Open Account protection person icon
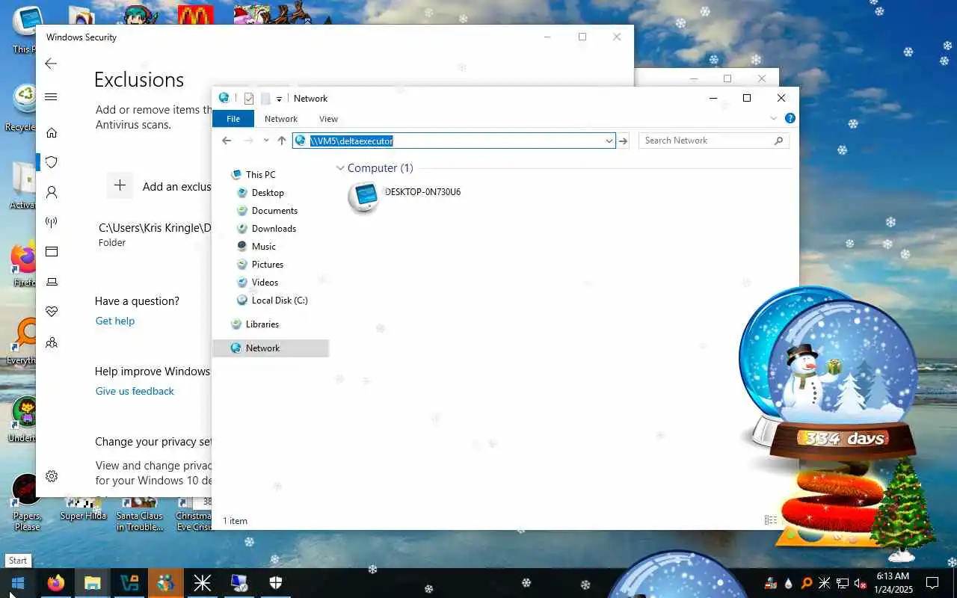Screen dimensions: 957x598 (52, 192)
